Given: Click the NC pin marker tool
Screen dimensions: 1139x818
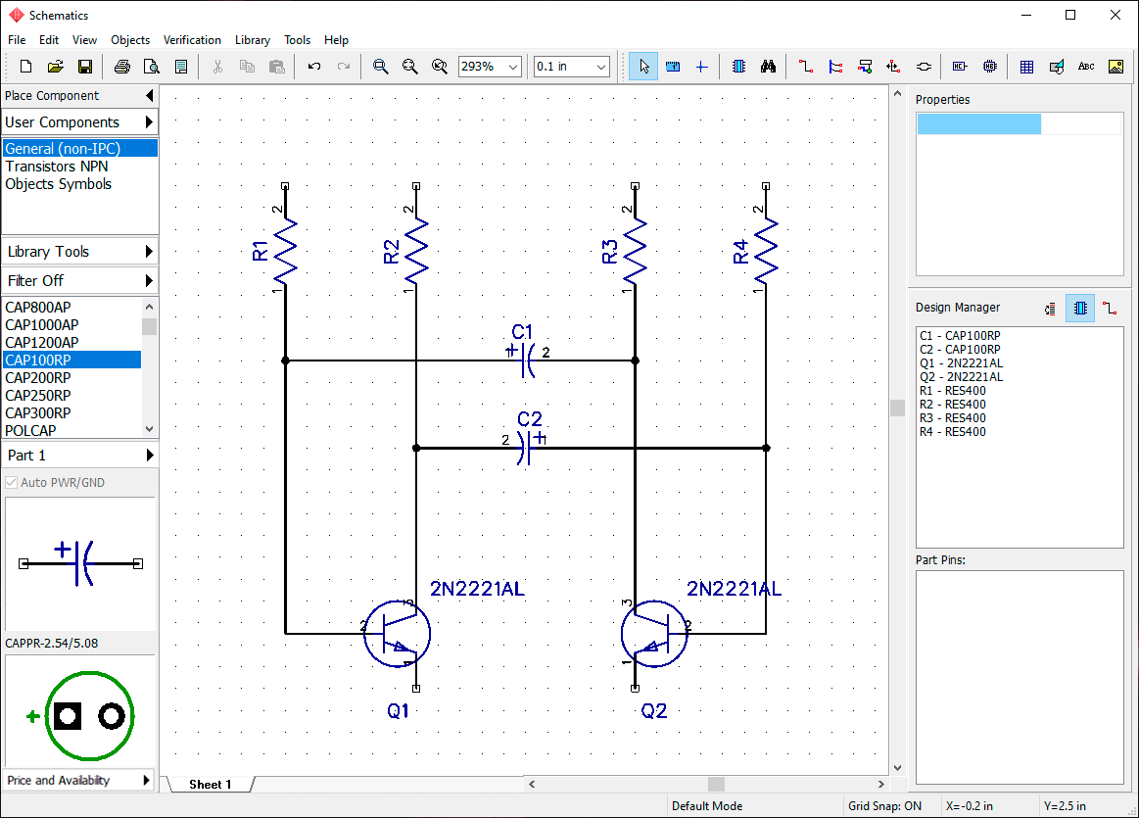Looking at the screenshot, I should click(x=960, y=66).
